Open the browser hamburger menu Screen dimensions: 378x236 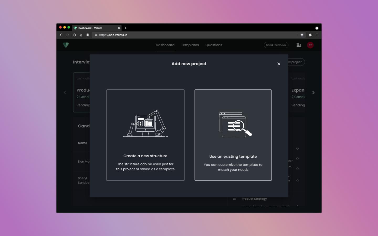pyautogui.click(x=317, y=35)
